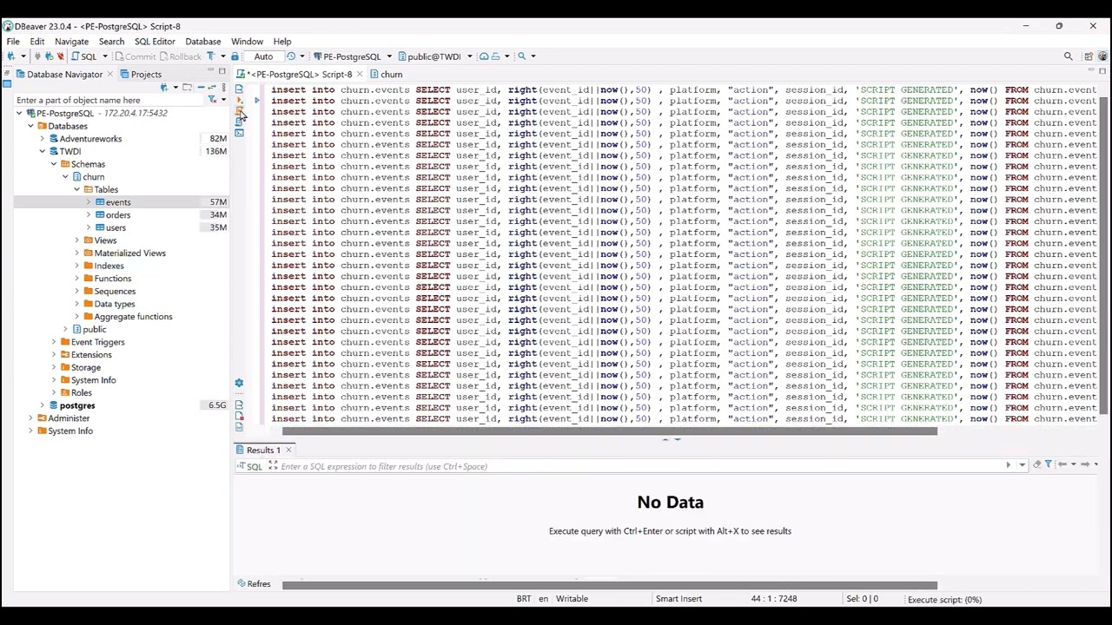Click the Writable status bar entry
The image size is (1112, 625).
[x=572, y=599]
